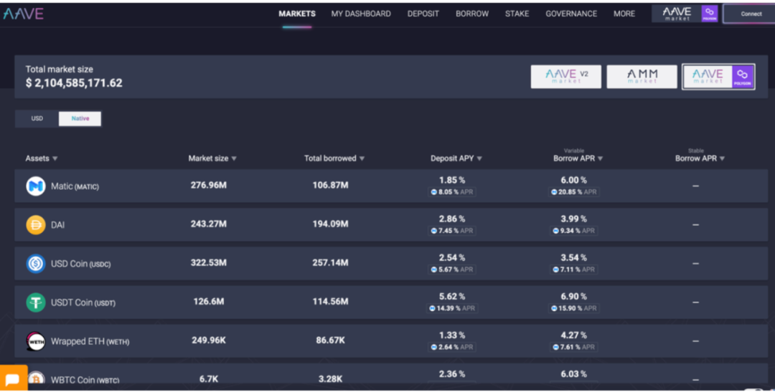
Task: Click reward icon beside USDC 5.67% APR
Action: 434,269
